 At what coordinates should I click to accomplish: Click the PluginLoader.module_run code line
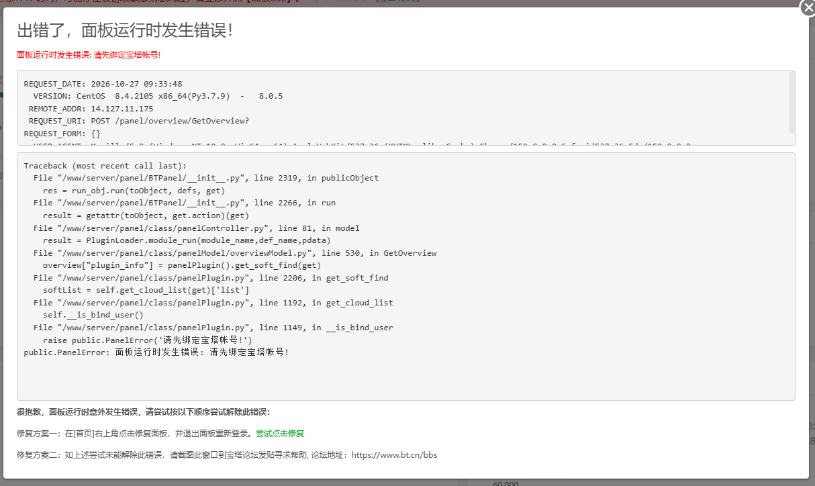187,240
